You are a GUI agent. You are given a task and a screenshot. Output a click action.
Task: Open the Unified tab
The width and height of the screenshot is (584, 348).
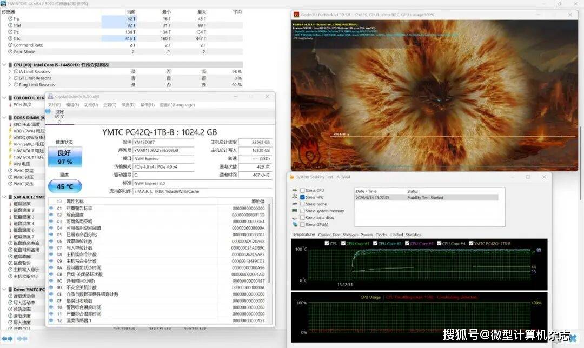[x=397, y=235]
